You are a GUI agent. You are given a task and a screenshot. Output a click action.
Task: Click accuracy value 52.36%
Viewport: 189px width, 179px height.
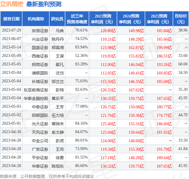click(x=81, y=55)
